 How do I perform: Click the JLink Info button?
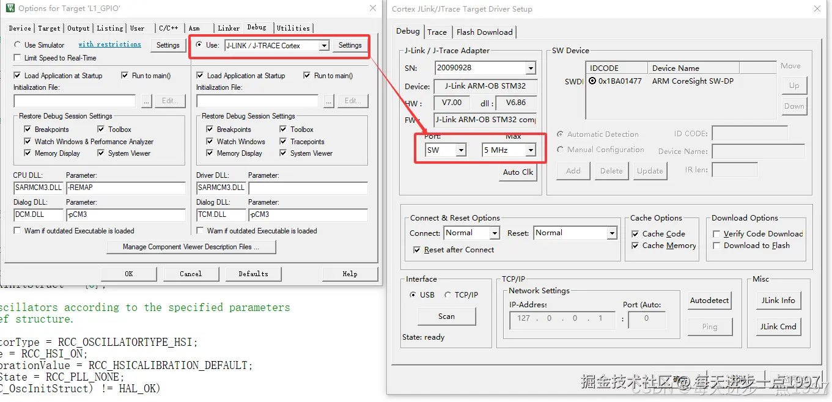[779, 301]
